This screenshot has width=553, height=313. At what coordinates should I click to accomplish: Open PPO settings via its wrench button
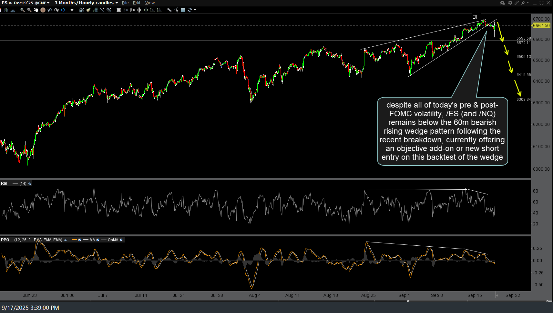click(x=66, y=240)
